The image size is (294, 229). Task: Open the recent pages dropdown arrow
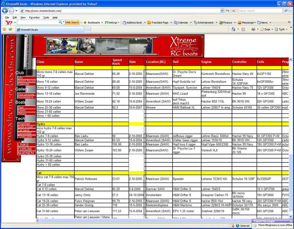[x=16, y=11]
